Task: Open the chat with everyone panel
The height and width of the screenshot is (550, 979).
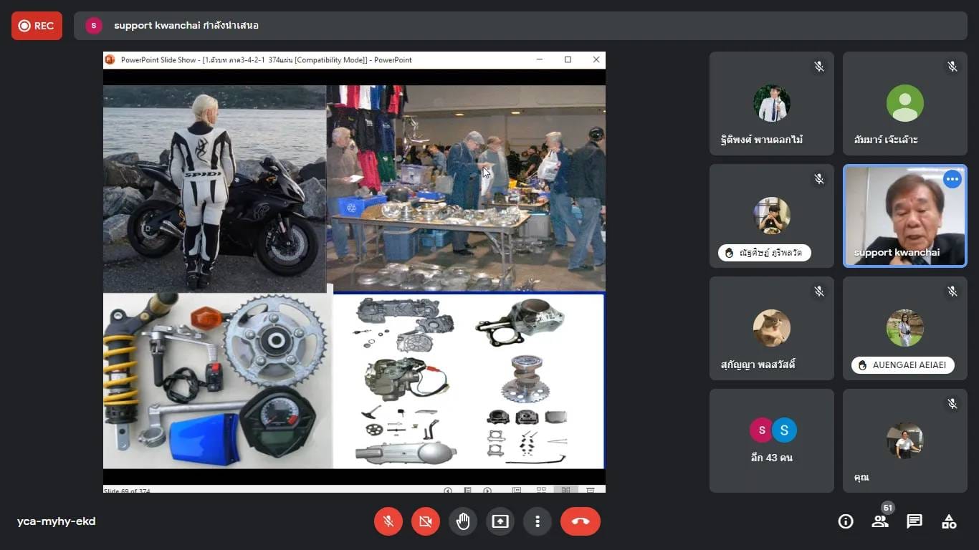Action: click(x=914, y=521)
